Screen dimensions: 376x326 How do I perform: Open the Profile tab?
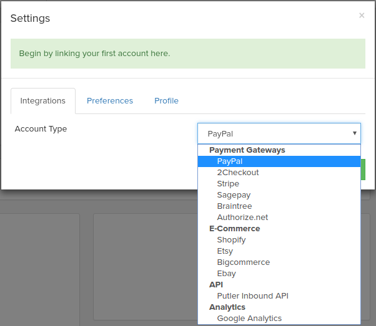coord(166,101)
